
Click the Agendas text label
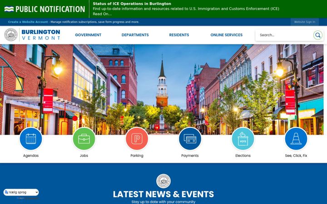click(x=31, y=155)
